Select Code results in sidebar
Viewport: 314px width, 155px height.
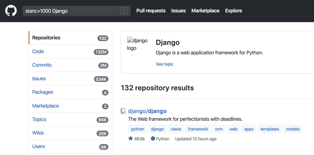tap(70, 52)
